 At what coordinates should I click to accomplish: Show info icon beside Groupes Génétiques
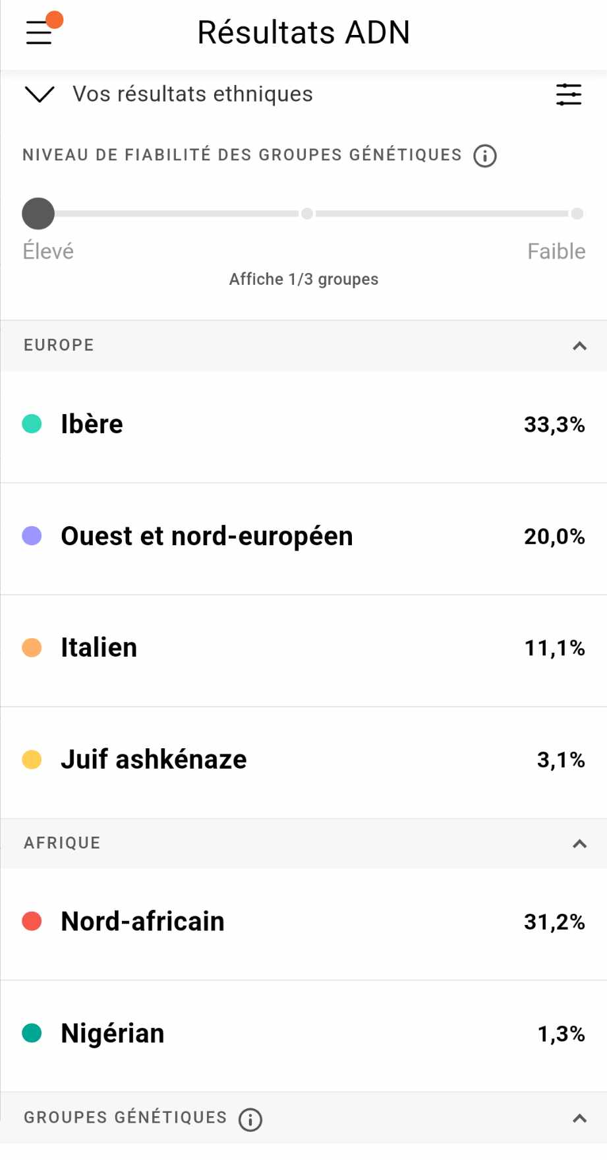pos(250,1119)
